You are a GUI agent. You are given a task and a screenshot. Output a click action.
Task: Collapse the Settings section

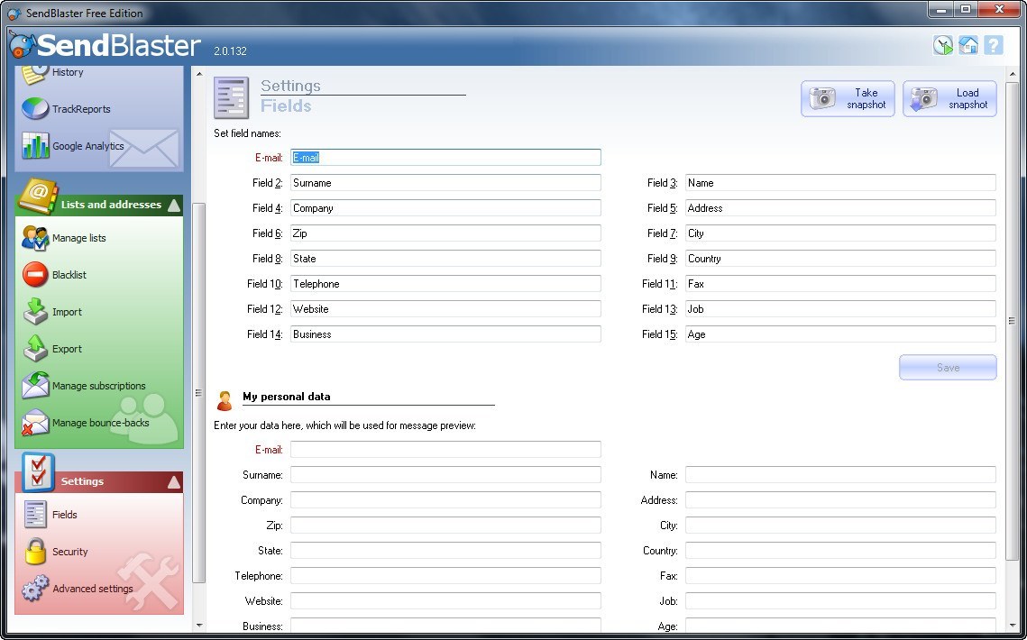click(x=174, y=481)
